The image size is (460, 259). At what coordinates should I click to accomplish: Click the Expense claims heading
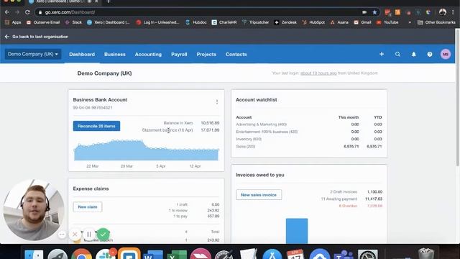(91, 188)
